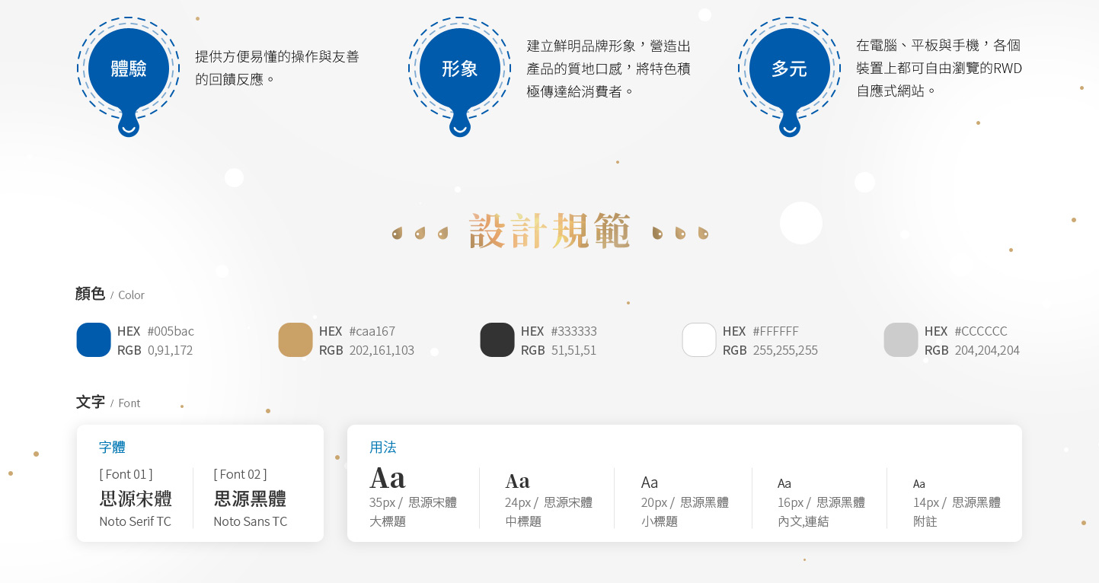
Task: Click the blue 體驗 circular badge
Action: [x=128, y=69]
